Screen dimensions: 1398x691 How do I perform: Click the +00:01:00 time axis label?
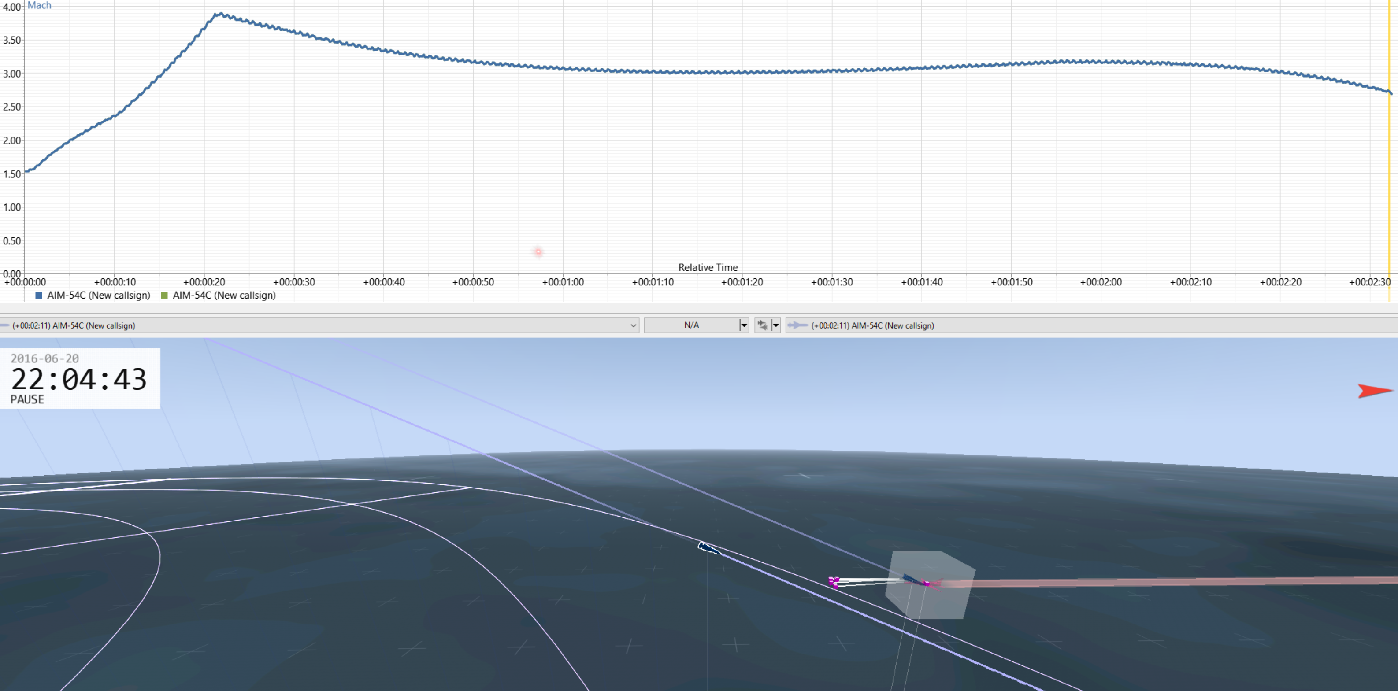point(563,282)
